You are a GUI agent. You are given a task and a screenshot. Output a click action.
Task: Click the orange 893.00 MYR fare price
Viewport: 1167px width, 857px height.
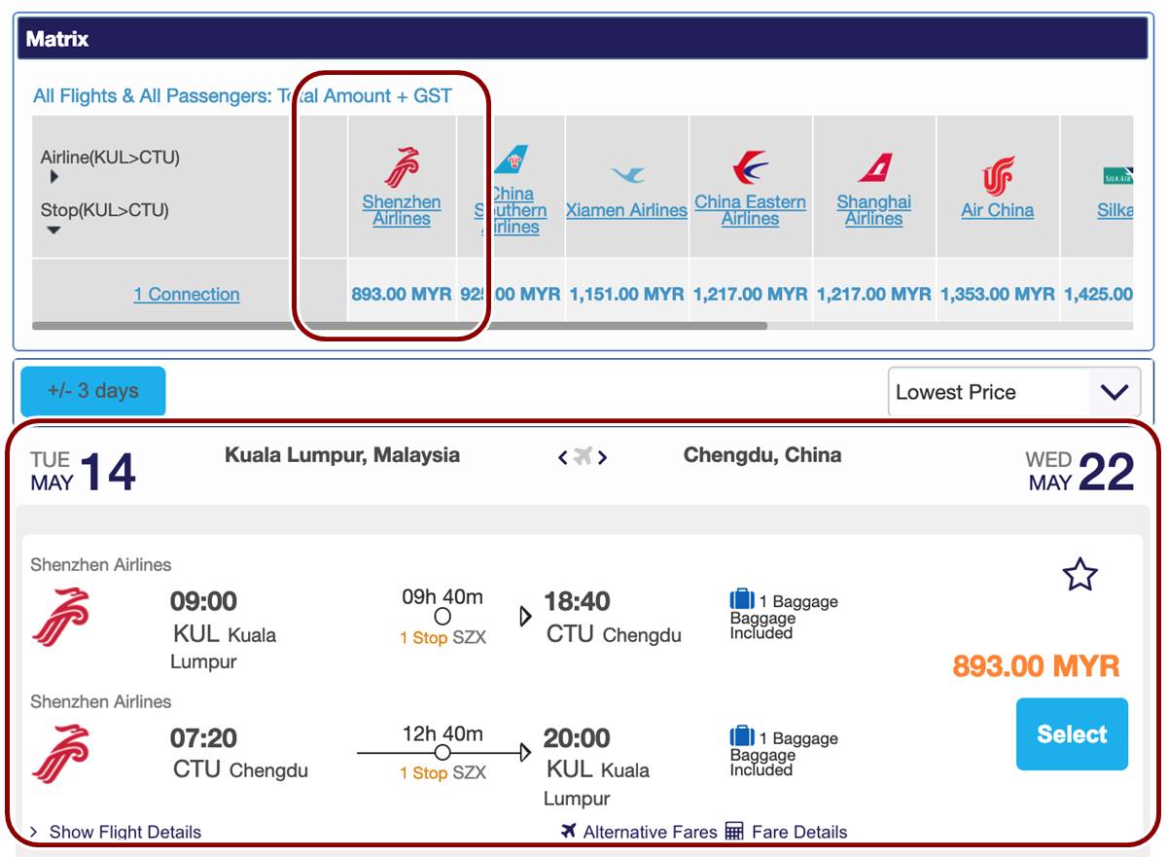(x=1037, y=666)
